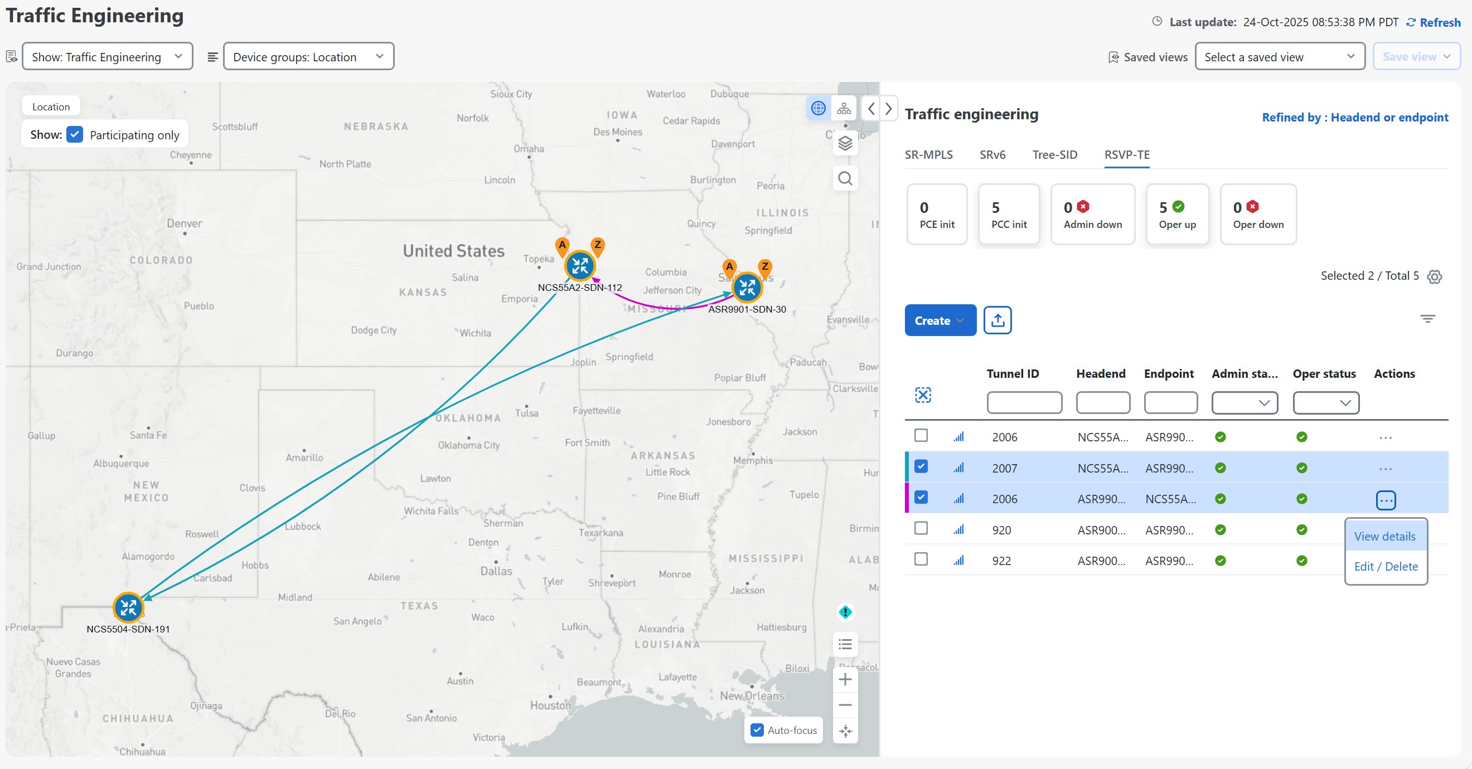Viewport: 1472px width, 769px height.
Task: Switch to geographical map globe view
Action: tap(819, 108)
